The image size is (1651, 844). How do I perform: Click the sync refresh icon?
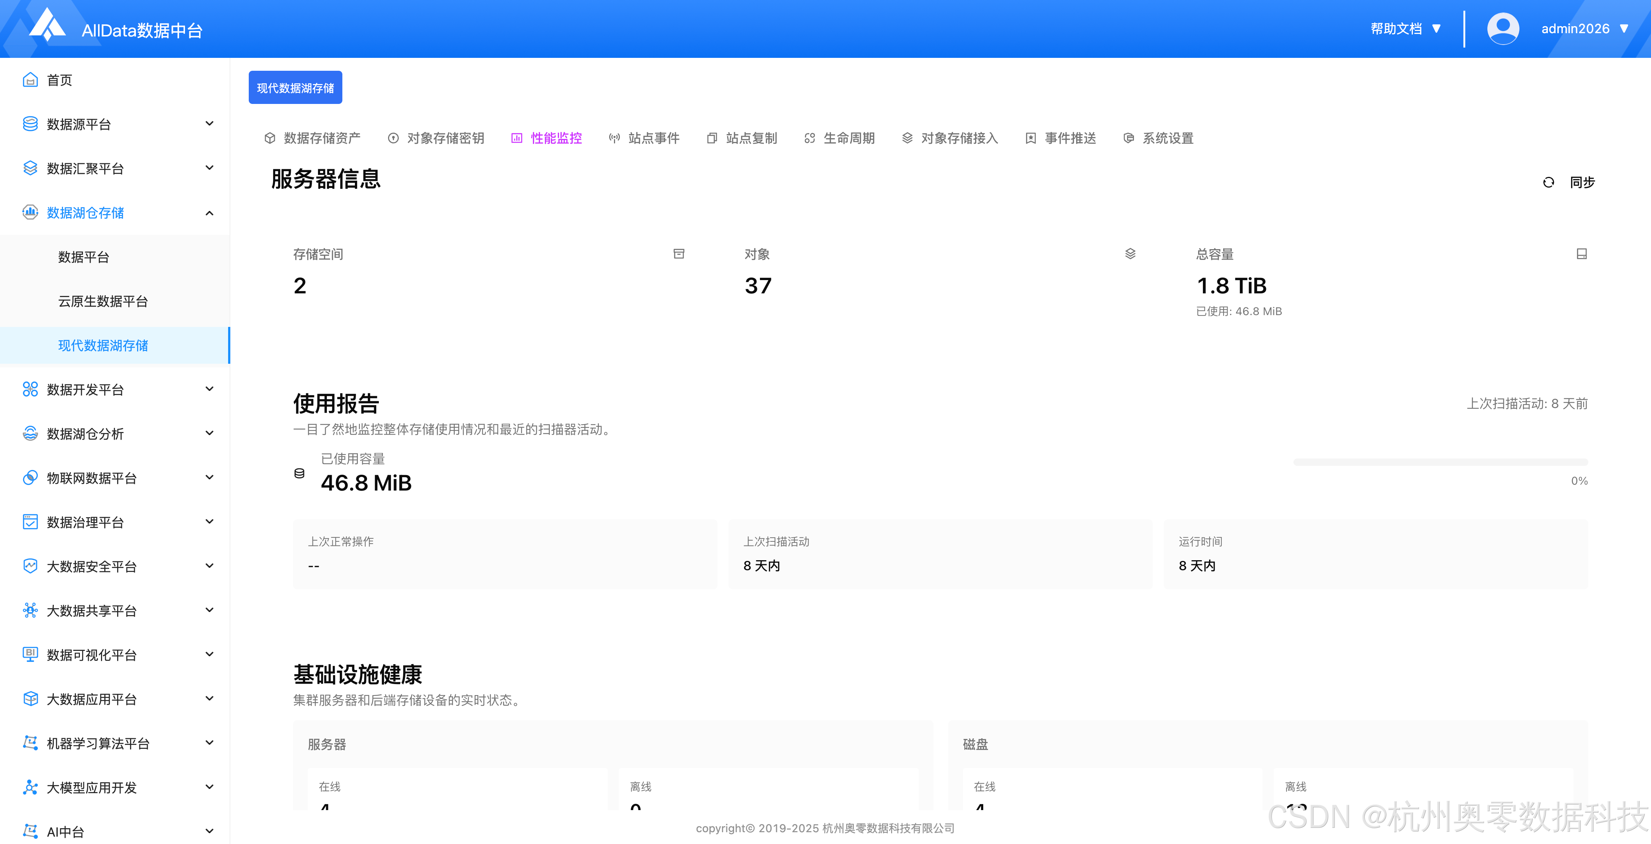1549,183
